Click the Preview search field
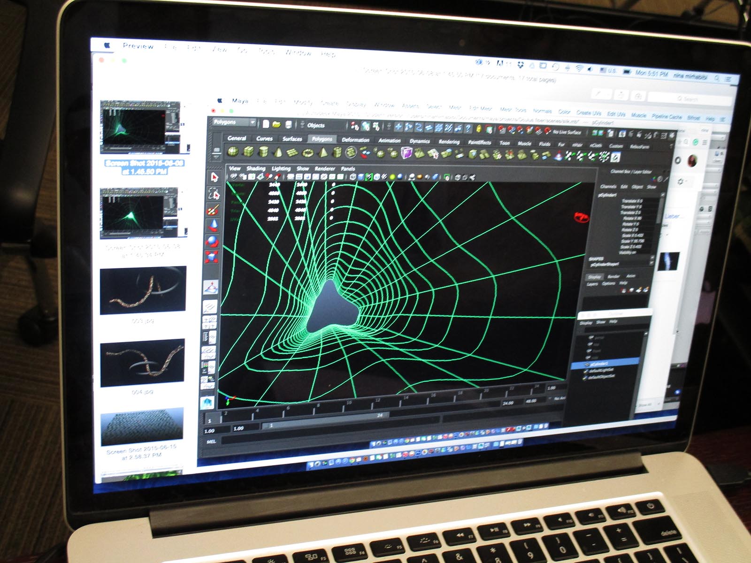 click(x=690, y=99)
